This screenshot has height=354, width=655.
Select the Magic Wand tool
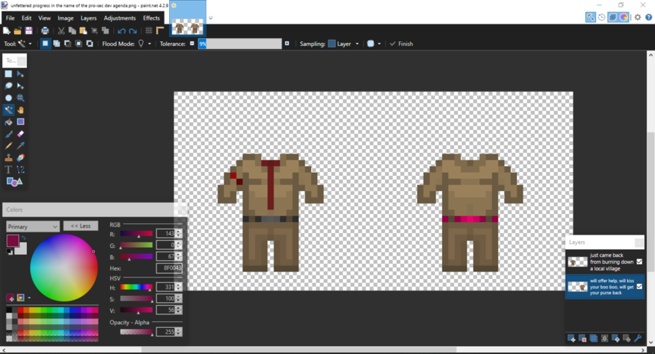tap(9, 110)
